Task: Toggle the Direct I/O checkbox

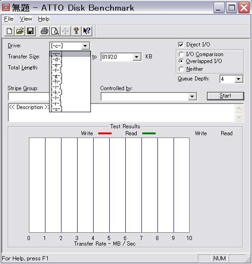Action: tap(181, 45)
